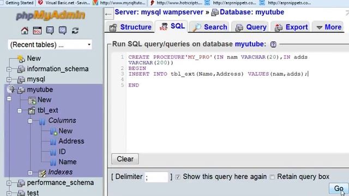The height and width of the screenshot is (196, 349).
Task: Expand the information_schema database node
Action: tap(9, 69)
